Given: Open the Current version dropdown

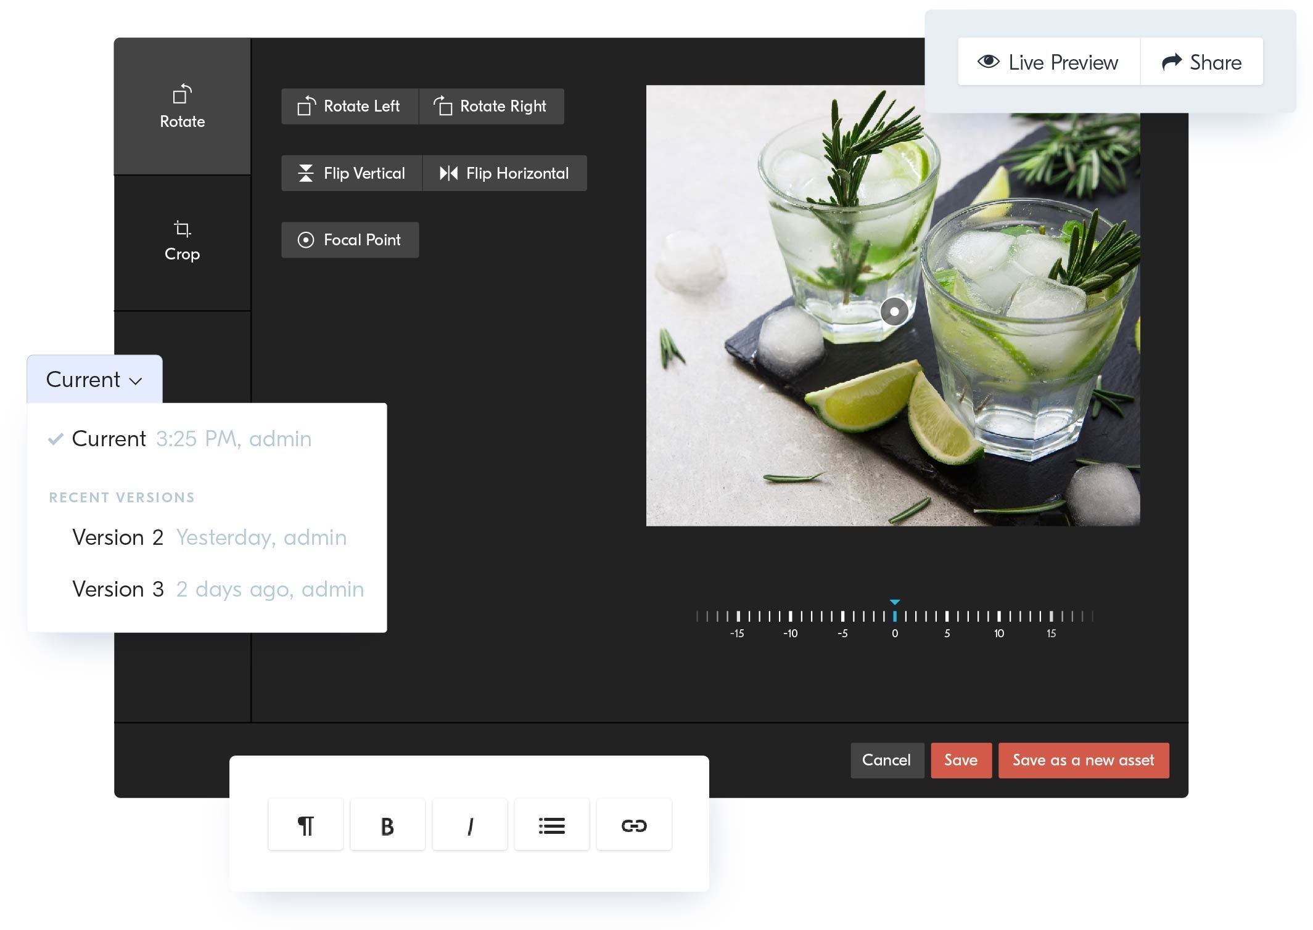Looking at the screenshot, I should tap(94, 380).
